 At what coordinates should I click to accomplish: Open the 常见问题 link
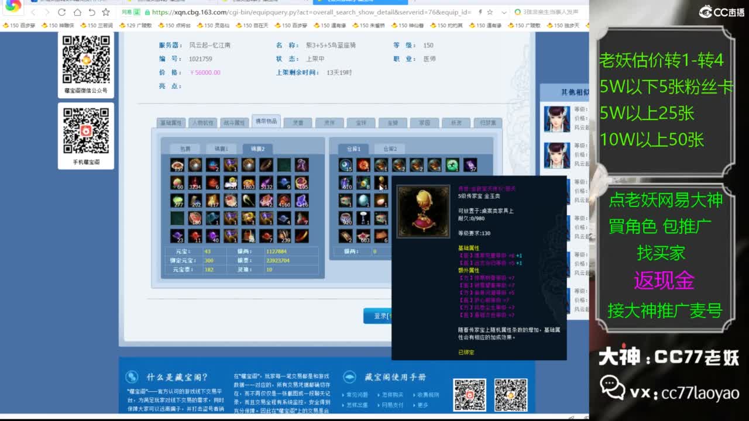coord(358,395)
